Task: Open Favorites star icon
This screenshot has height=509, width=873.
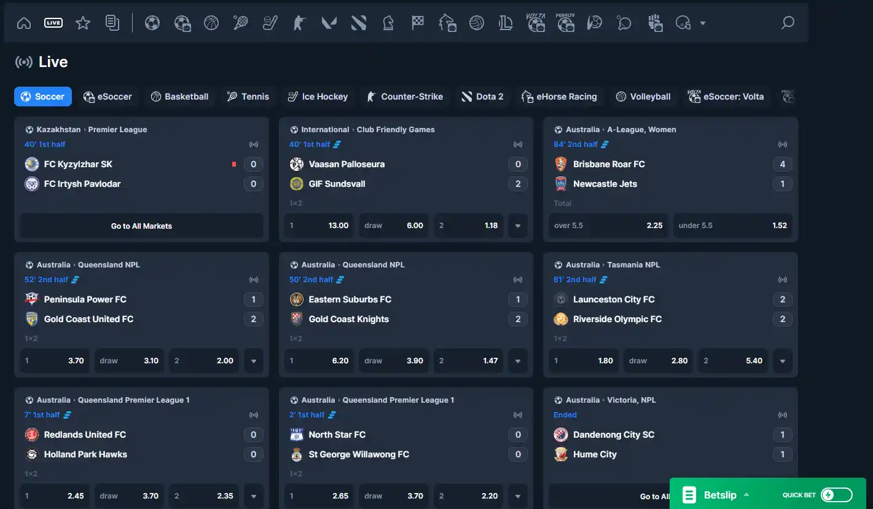Action: (83, 23)
